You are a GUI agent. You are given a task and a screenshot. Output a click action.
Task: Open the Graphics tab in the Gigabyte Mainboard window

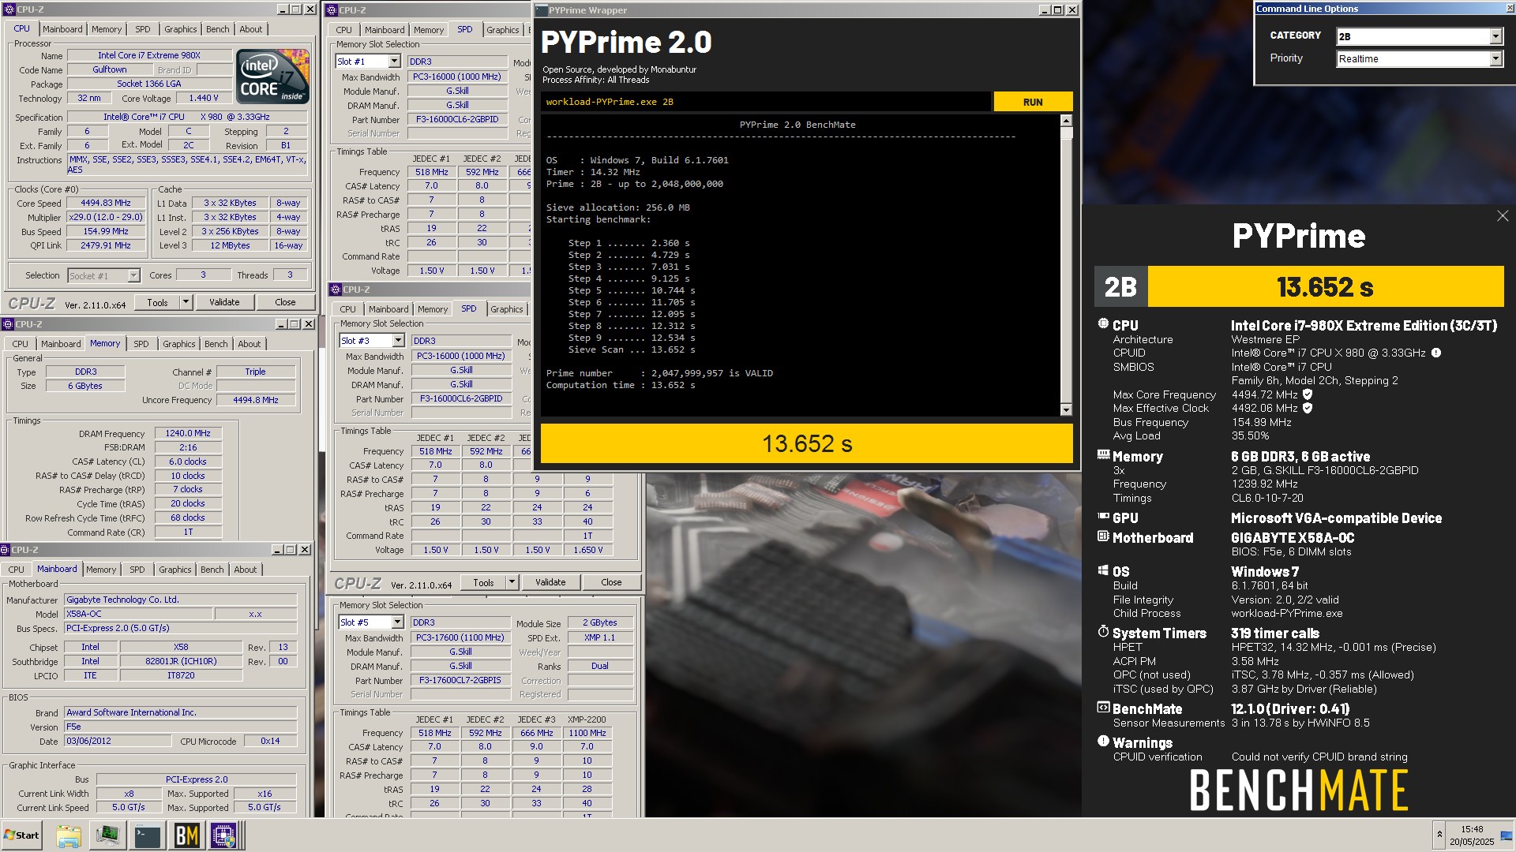pos(174,570)
